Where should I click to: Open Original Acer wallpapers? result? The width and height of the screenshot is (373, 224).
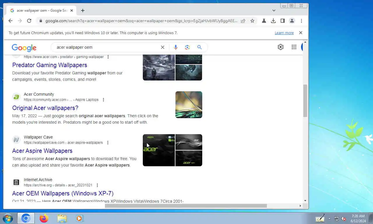tap(45, 108)
